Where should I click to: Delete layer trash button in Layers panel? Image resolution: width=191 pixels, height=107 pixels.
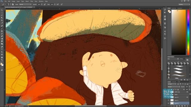point(188,106)
